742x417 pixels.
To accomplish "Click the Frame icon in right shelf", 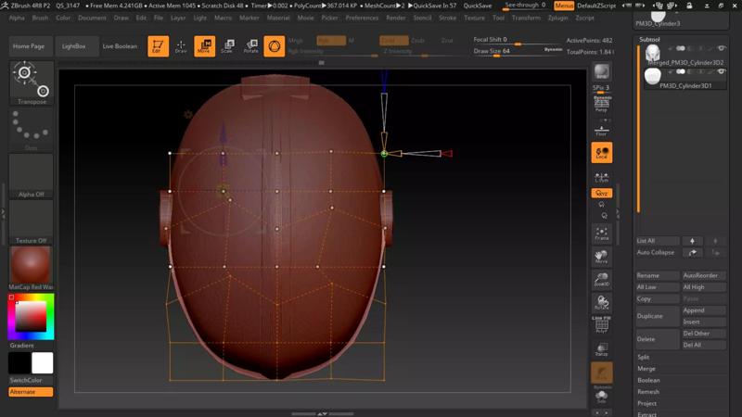I will tap(602, 233).
